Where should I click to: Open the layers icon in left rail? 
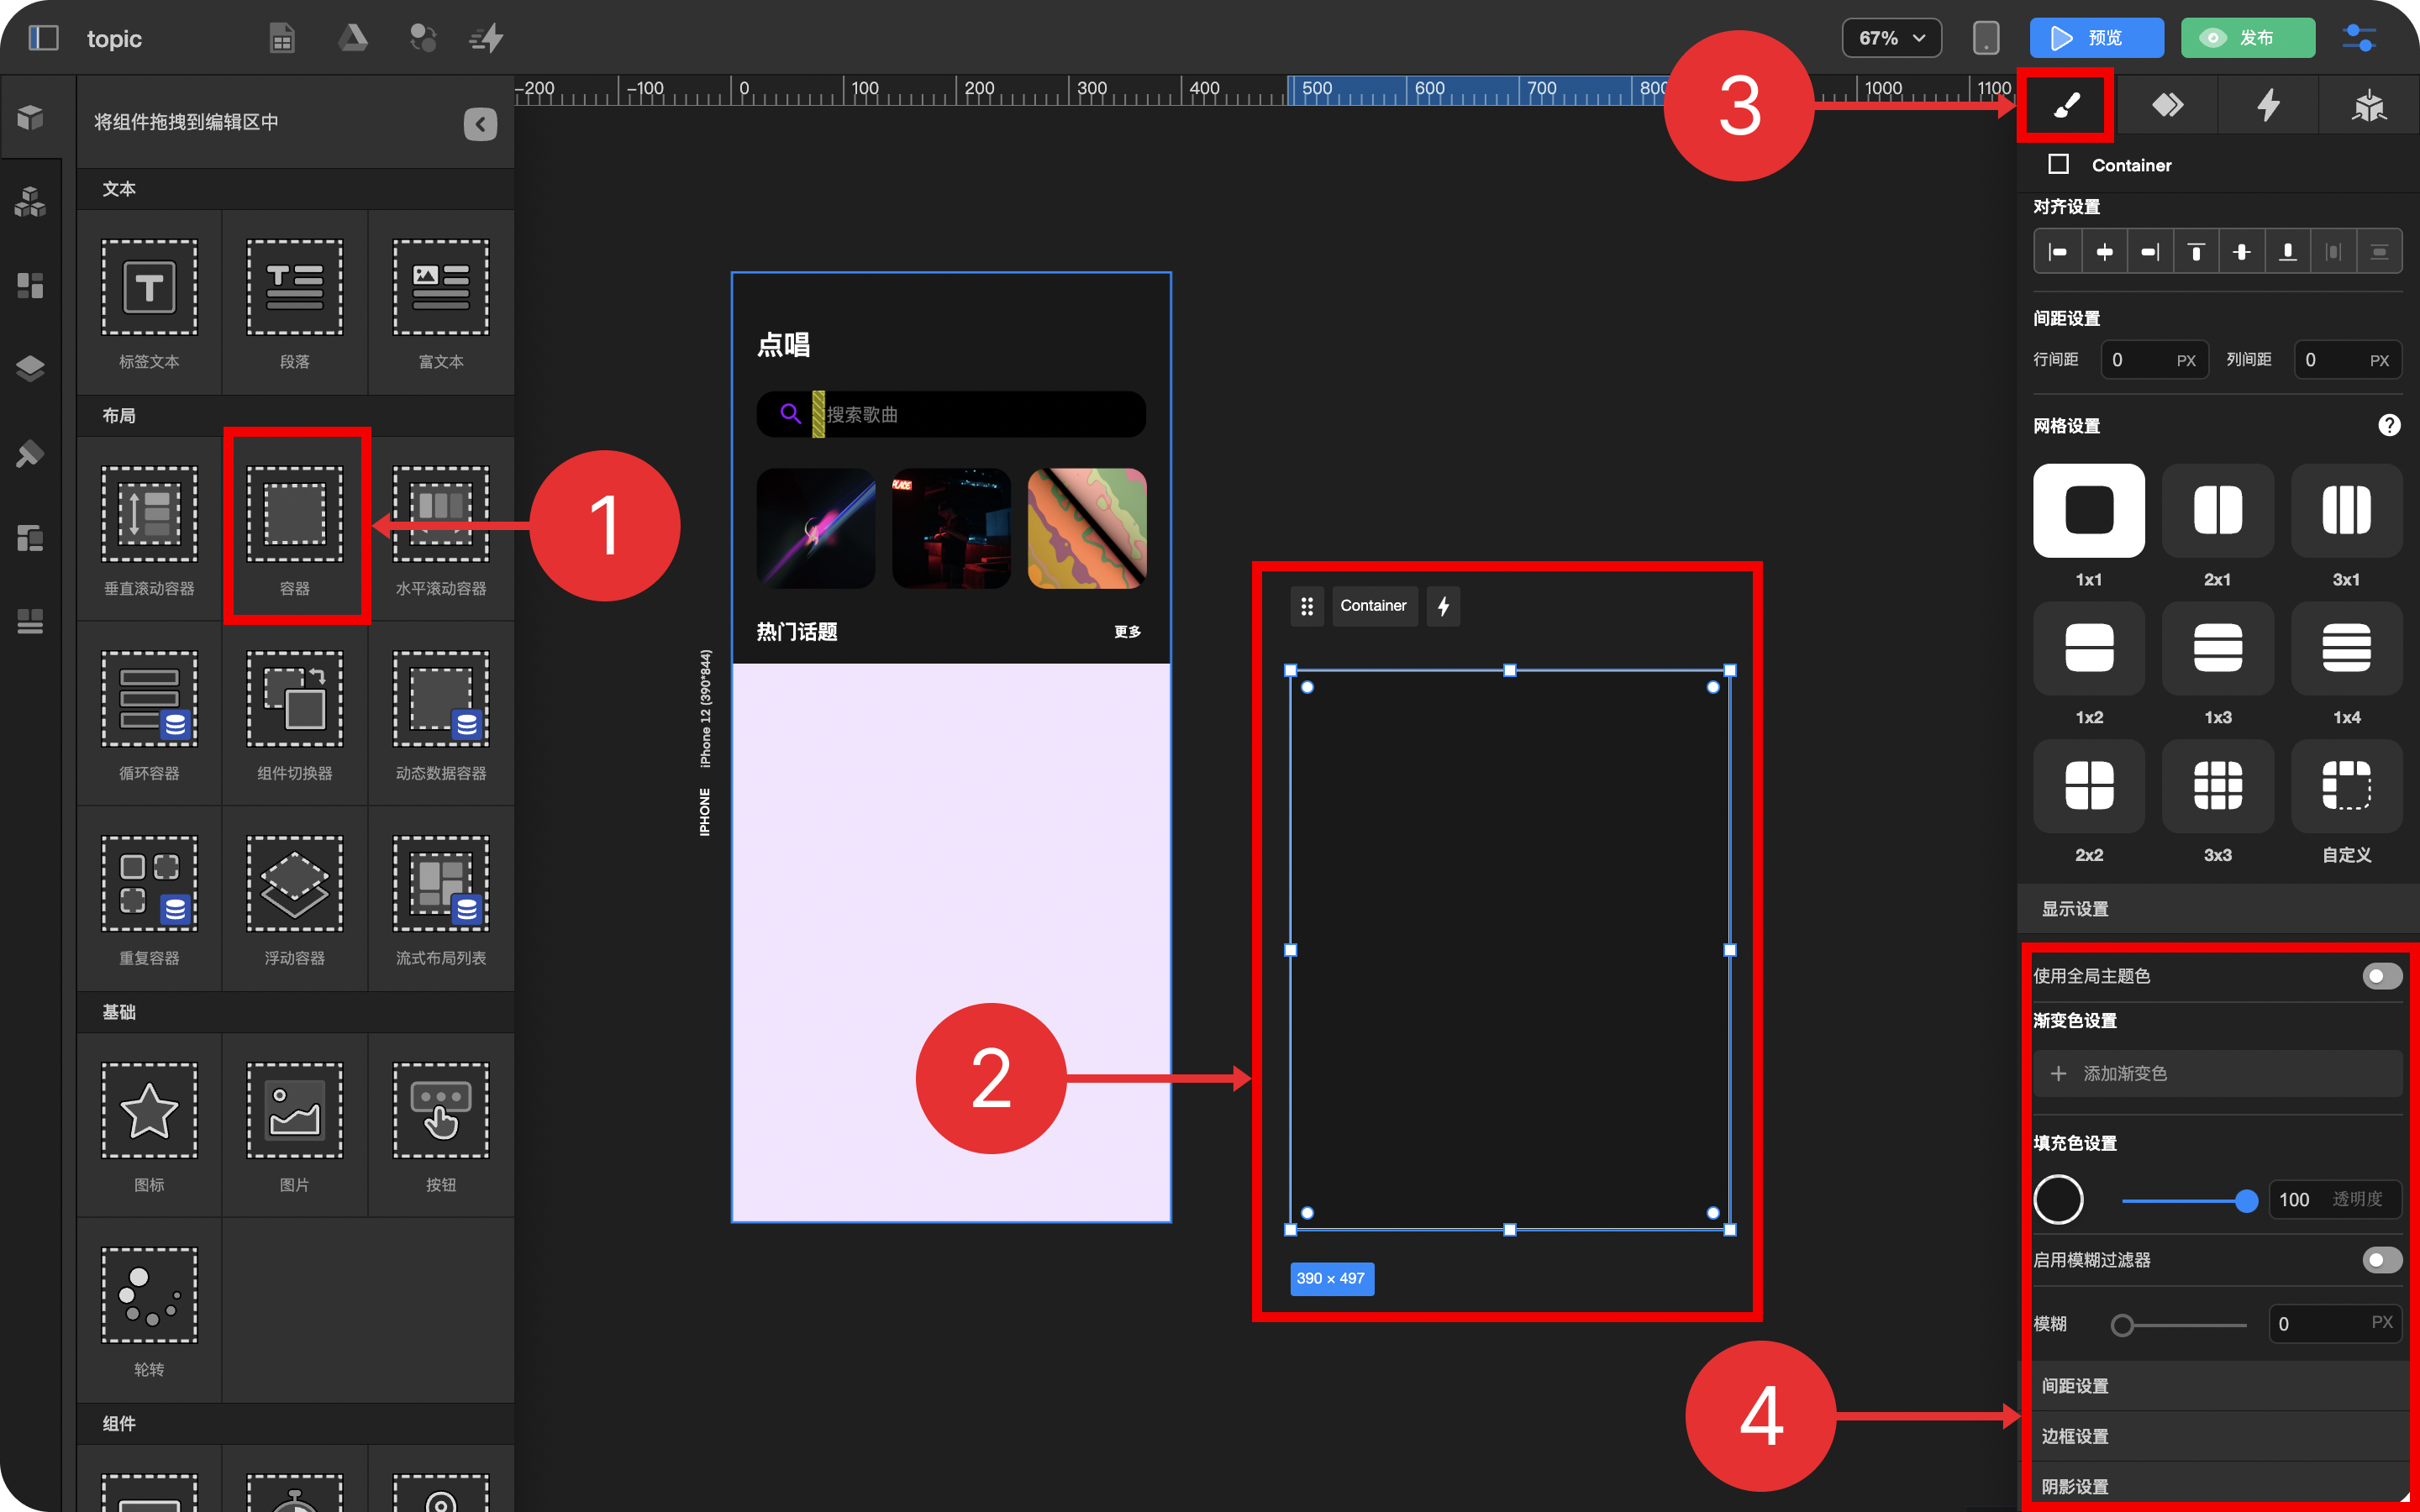pos(30,369)
